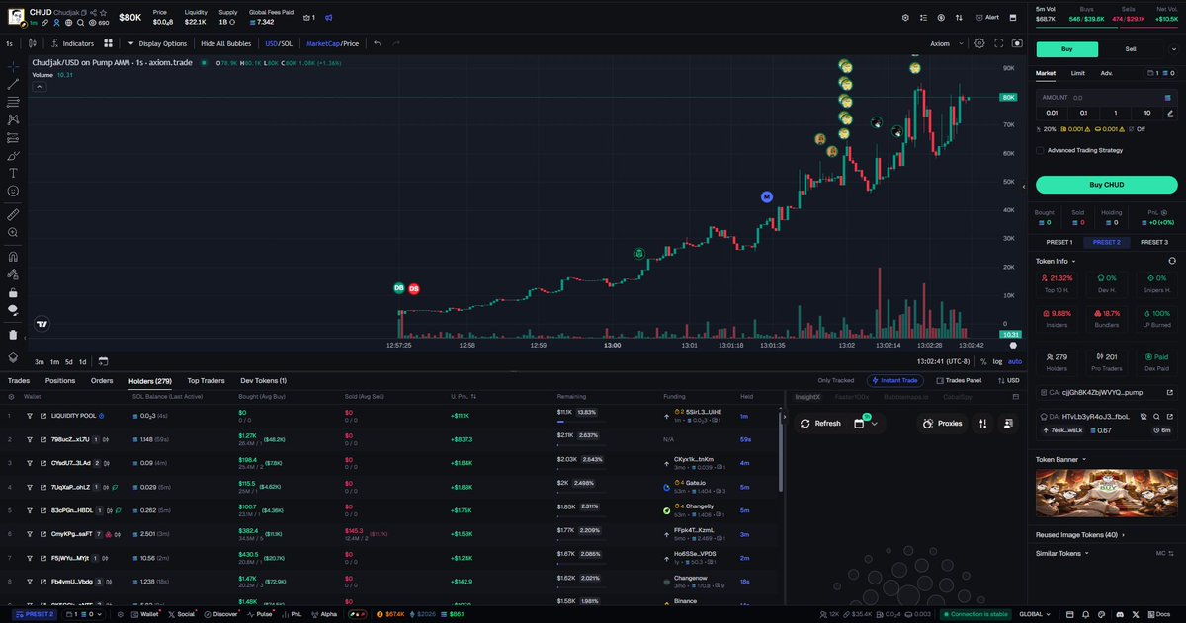Click the Proxies button

point(942,423)
